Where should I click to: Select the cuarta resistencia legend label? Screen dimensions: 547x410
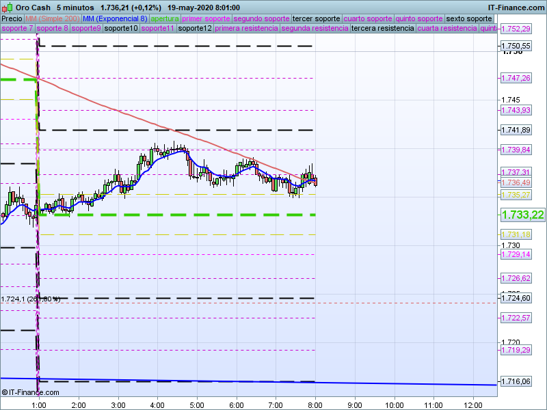point(446,29)
